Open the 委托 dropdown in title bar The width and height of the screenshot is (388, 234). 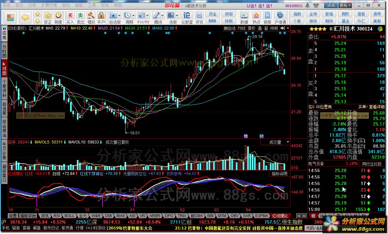[345, 6]
